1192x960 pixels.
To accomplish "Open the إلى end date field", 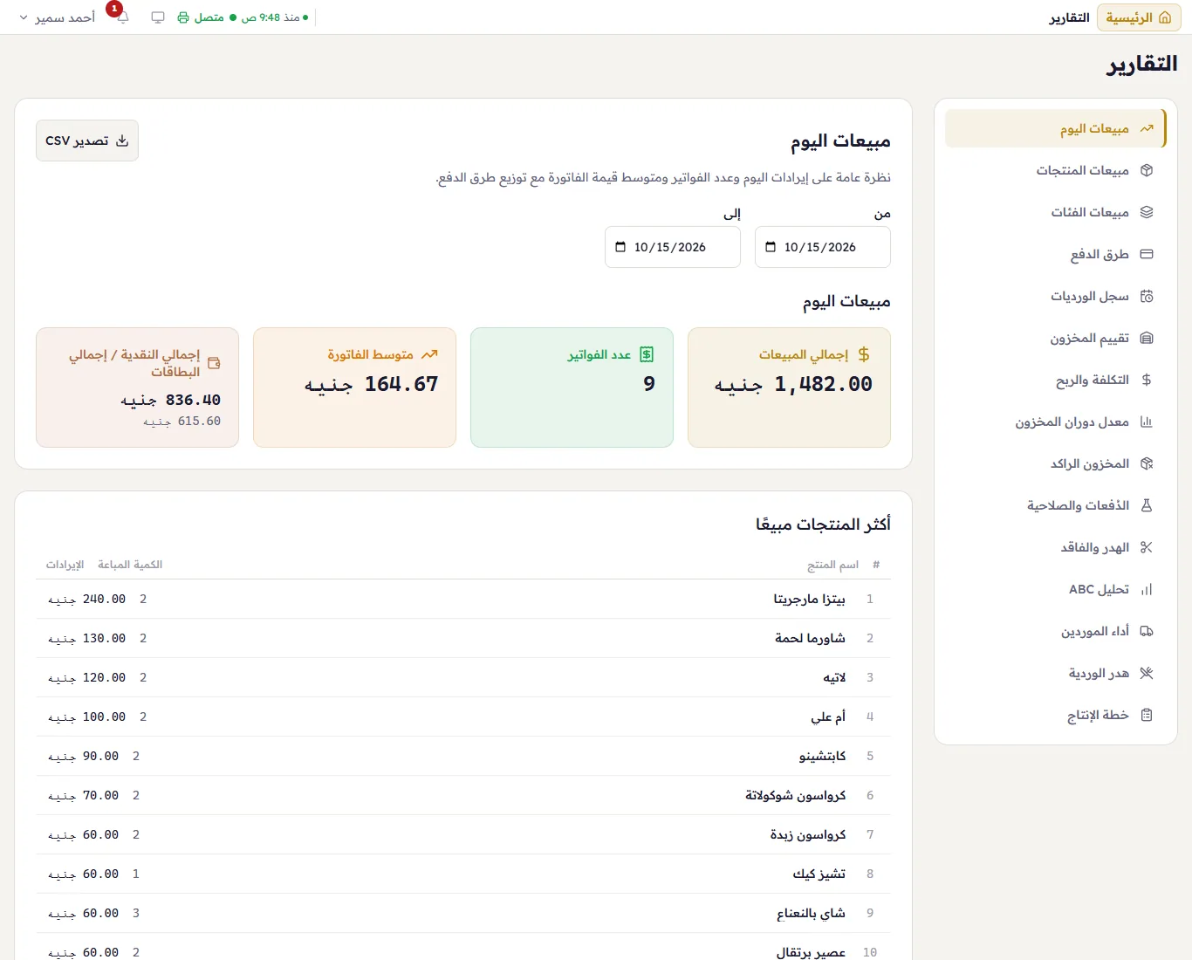I will pos(672,247).
